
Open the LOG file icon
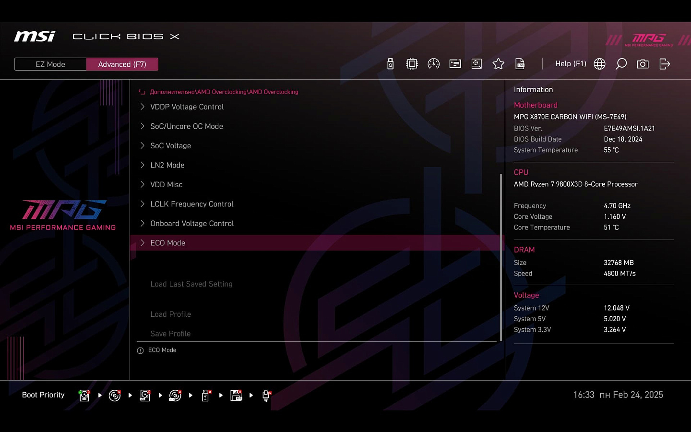(520, 64)
